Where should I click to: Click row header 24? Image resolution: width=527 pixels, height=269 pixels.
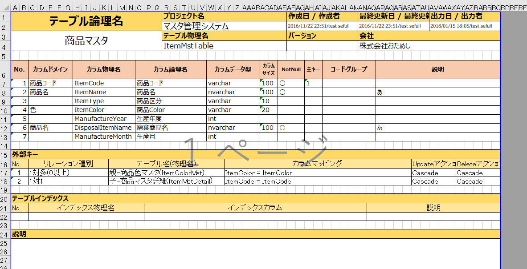click(x=5, y=234)
